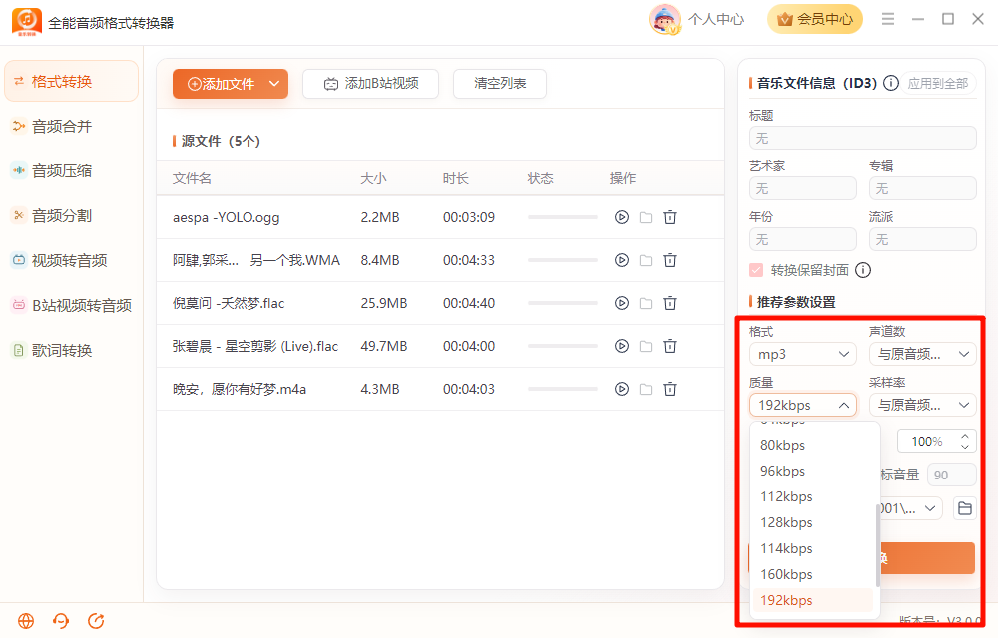Screen dimensions: 998x638
Task: Select 80kbps quality option
Action: pos(812,445)
